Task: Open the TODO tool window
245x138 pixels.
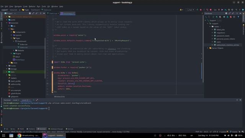Action: pos(21,129)
